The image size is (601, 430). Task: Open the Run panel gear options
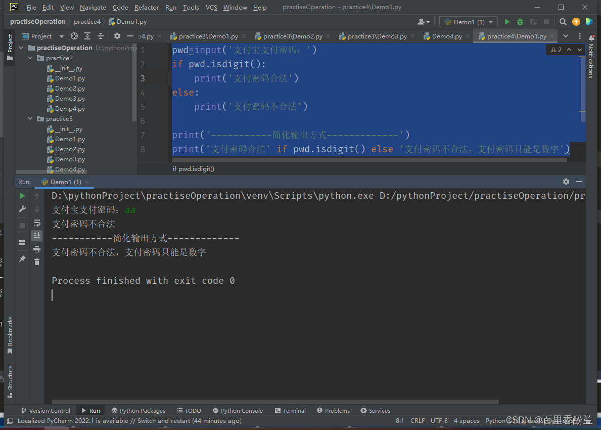[566, 182]
